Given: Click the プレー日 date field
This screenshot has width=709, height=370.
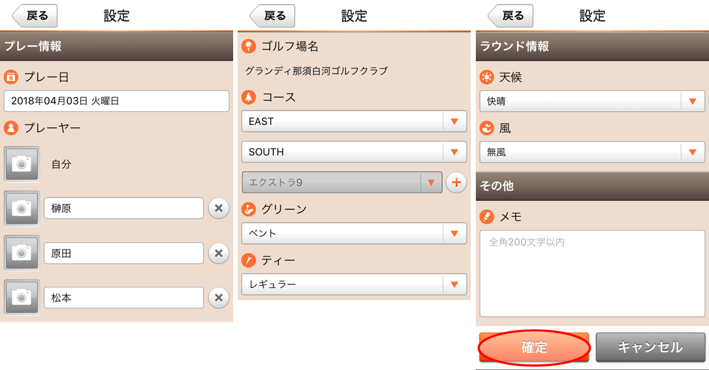Looking at the screenshot, I should click(116, 101).
